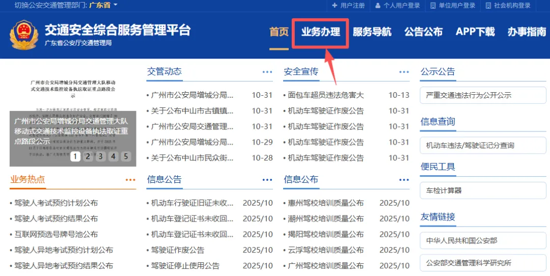This screenshot has height=276, width=550.
Task: Switch carousel to slide 5
Action: tap(126, 156)
